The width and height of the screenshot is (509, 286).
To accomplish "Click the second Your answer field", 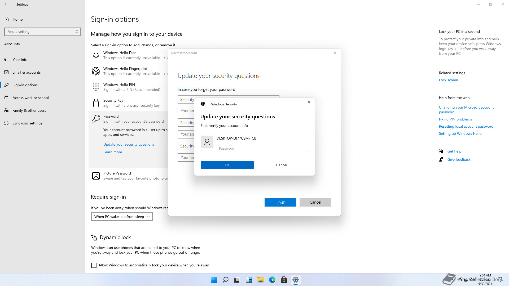I will (x=186, y=134).
